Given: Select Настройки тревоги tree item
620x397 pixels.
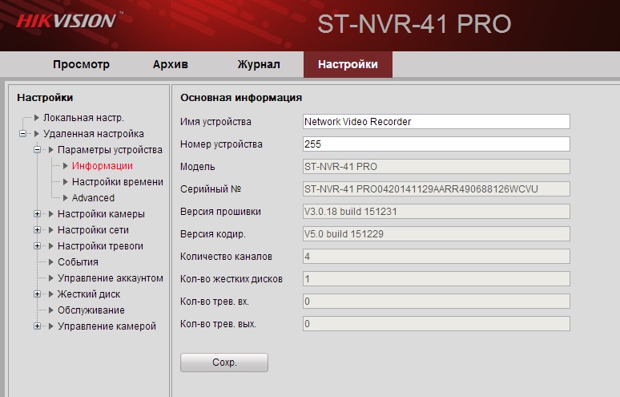Looking at the screenshot, I should tap(100, 245).
